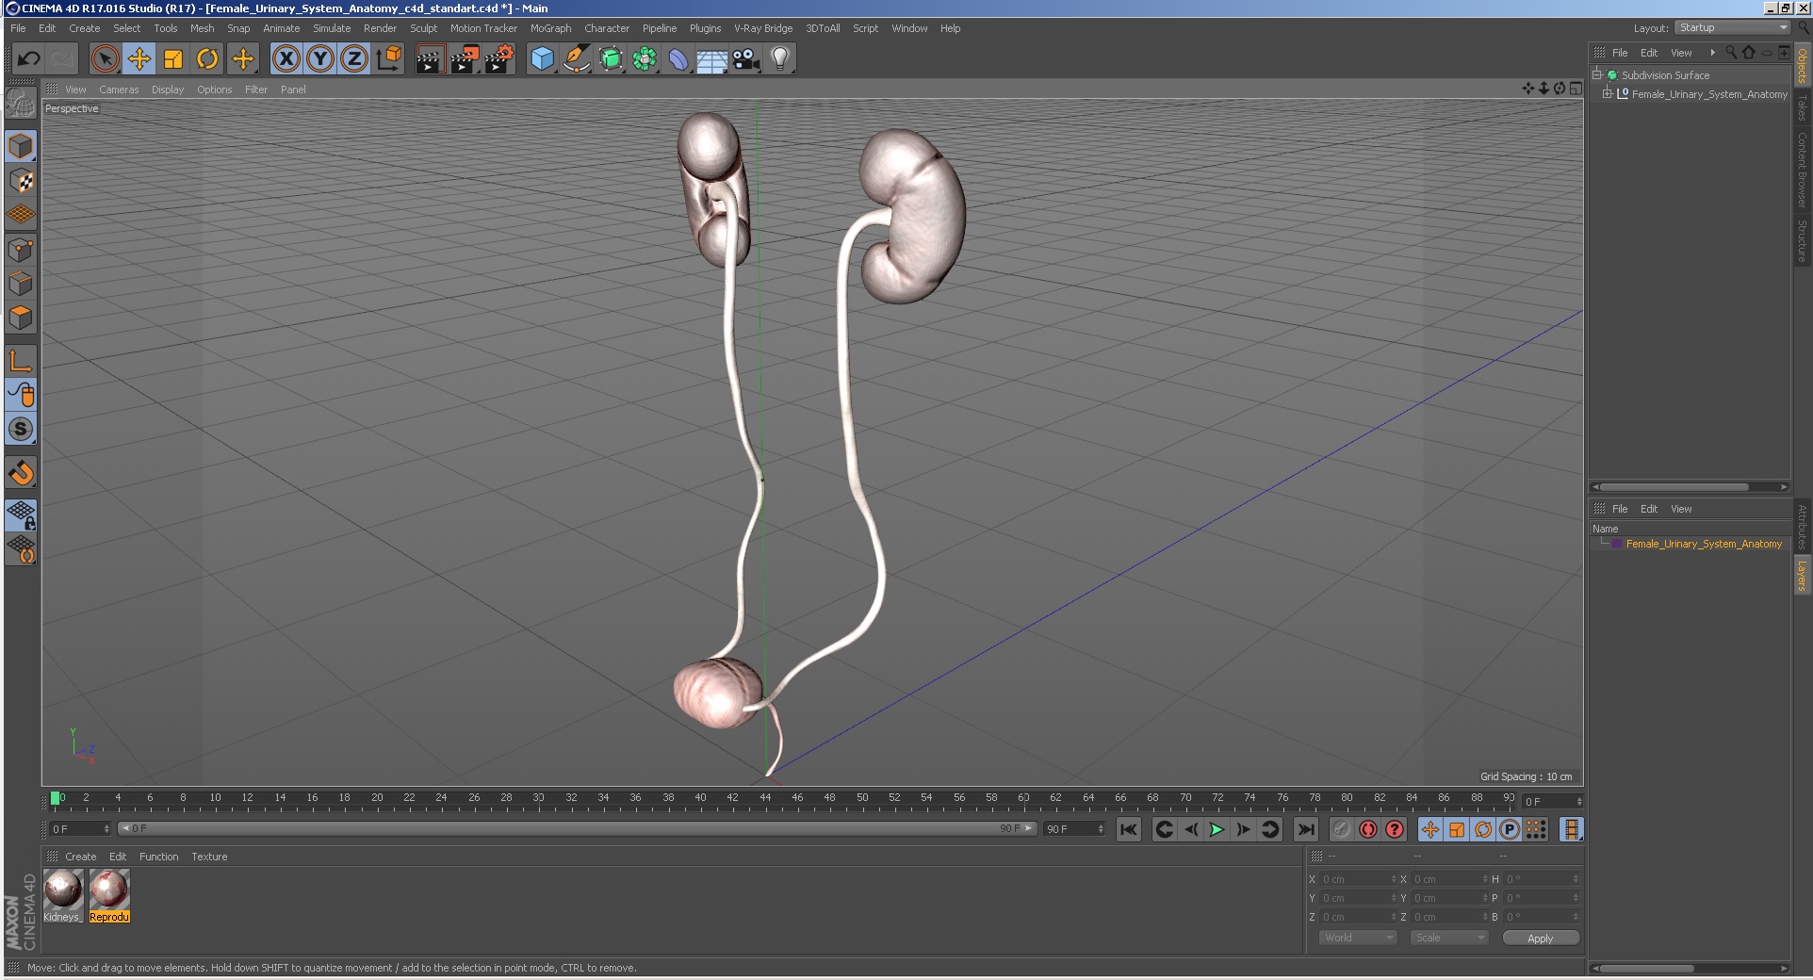
Task: Select the Reprodu material thumbnail
Action: (x=109, y=895)
